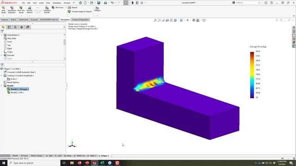The image size is (296, 166).
Task: Open the Plot Tools dropdown arrow
Action: (x=66, y=7)
